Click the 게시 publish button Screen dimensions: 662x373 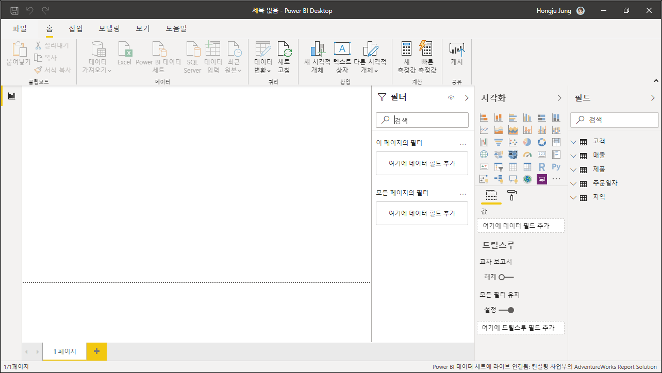457,54
